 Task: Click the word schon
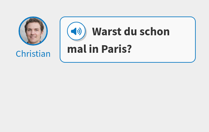155,32
